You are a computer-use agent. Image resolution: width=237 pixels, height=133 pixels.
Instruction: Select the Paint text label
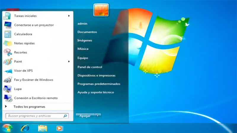(x=18, y=61)
